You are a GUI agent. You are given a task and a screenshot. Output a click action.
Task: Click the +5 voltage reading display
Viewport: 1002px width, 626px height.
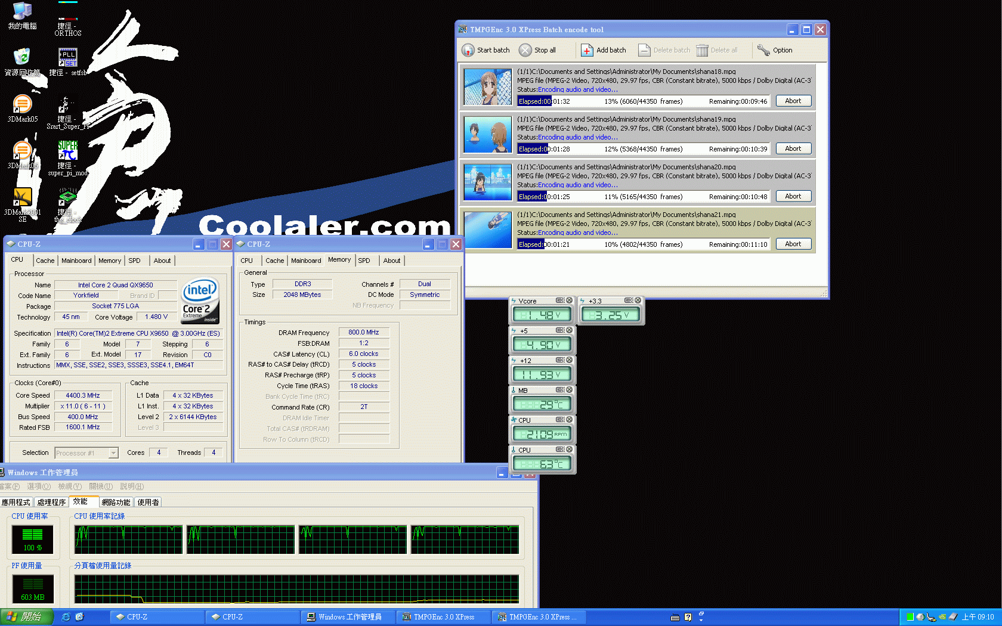tap(542, 345)
